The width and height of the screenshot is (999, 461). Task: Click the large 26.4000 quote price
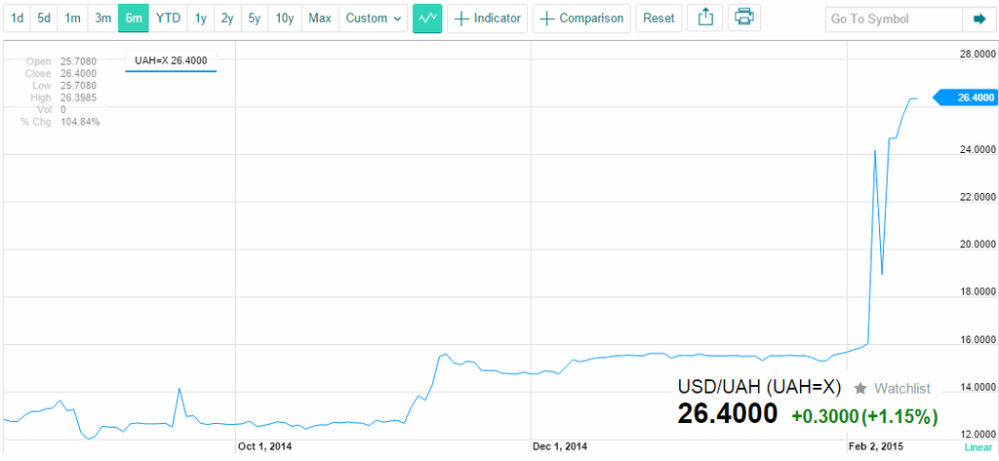tap(727, 414)
